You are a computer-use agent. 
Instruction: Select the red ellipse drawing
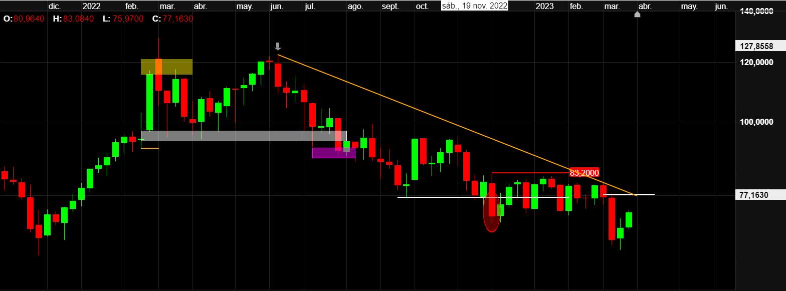click(x=492, y=212)
